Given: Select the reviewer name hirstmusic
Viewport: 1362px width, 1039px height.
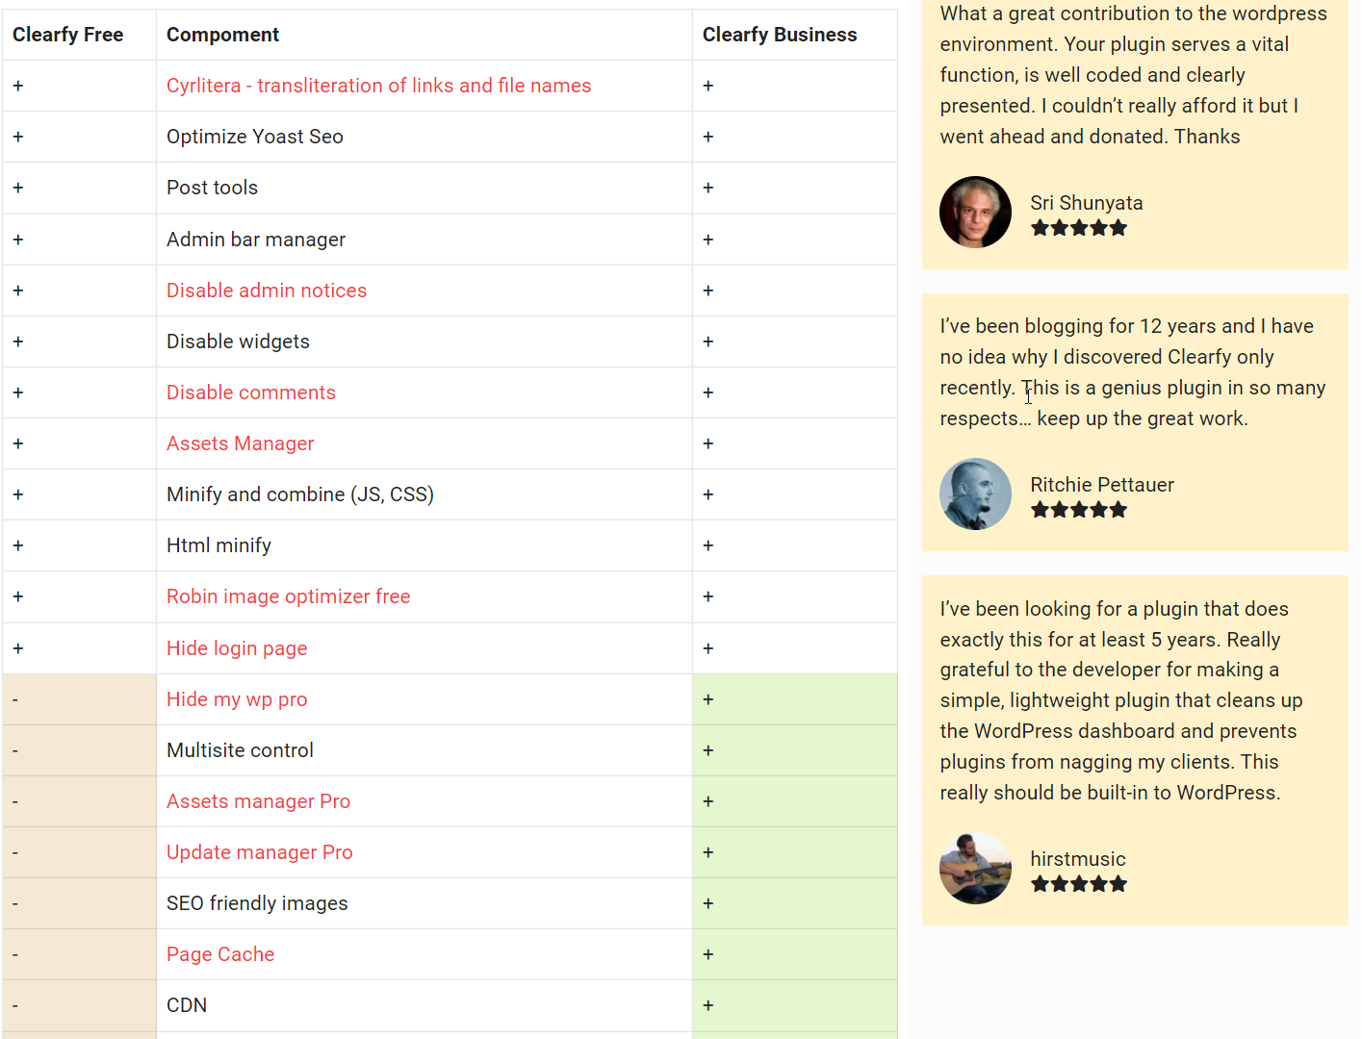Looking at the screenshot, I should click(1078, 859).
